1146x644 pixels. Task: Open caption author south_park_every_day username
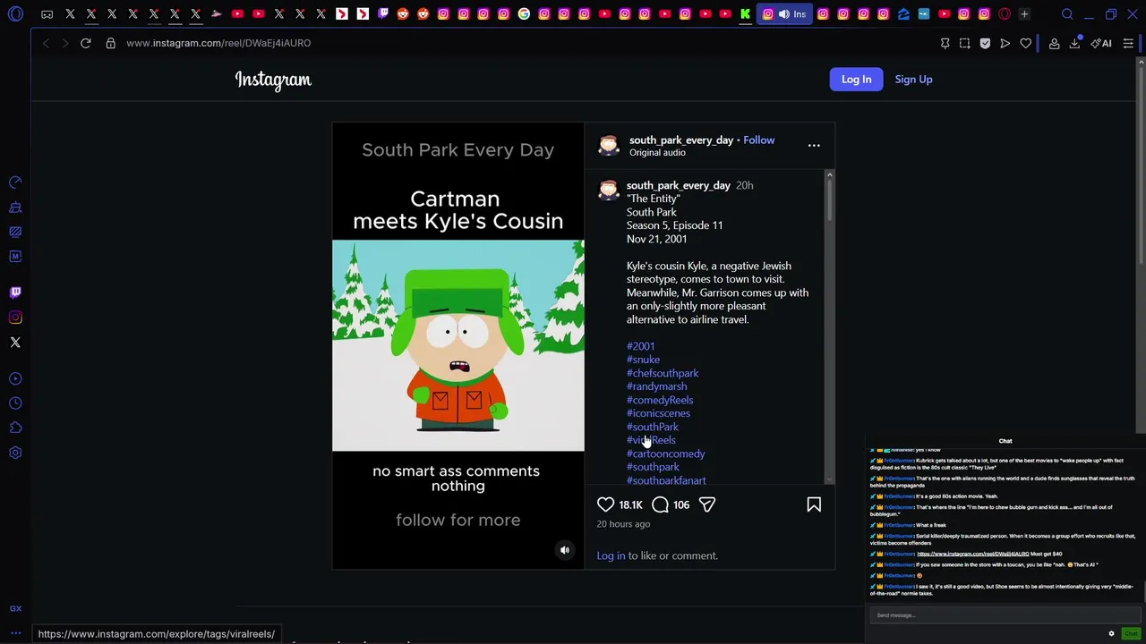click(x=679, y=185)
